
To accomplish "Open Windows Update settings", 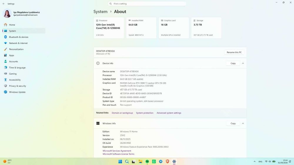I will click(24, 92).
